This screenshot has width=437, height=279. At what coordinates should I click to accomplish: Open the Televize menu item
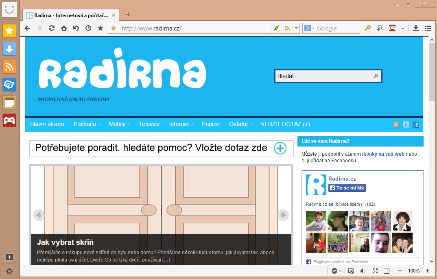click(x=149, y=124)
